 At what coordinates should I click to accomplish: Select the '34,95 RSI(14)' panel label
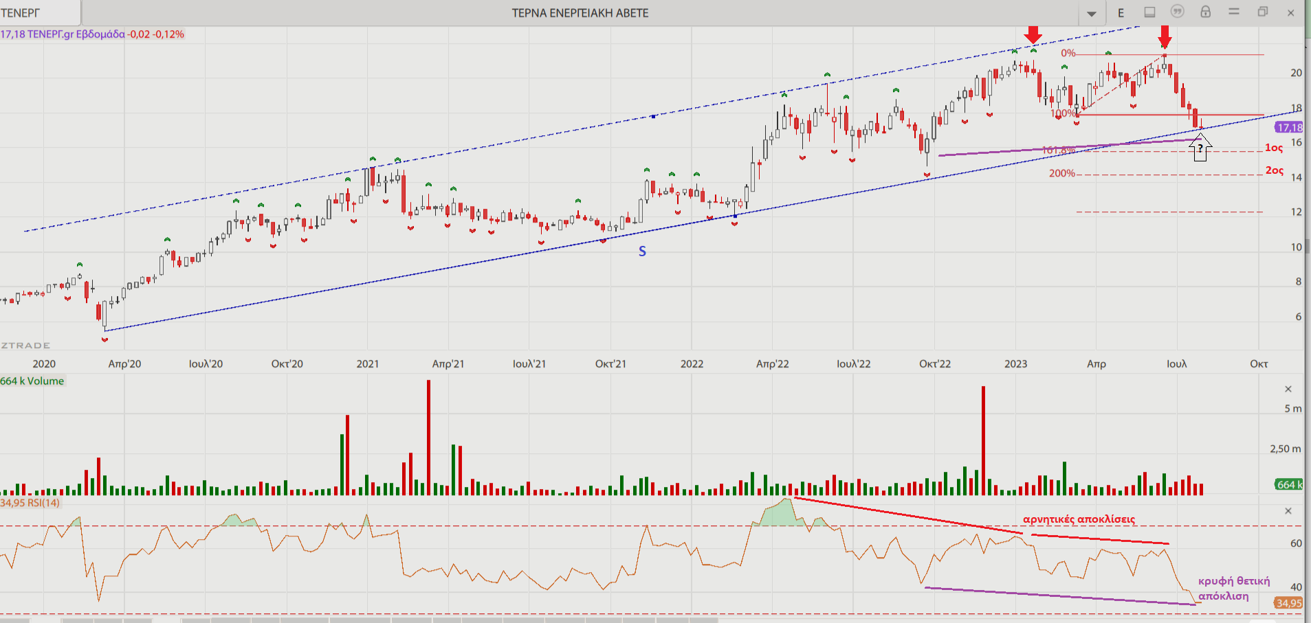(30, 503)
